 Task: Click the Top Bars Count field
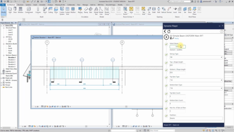point(178,96)
